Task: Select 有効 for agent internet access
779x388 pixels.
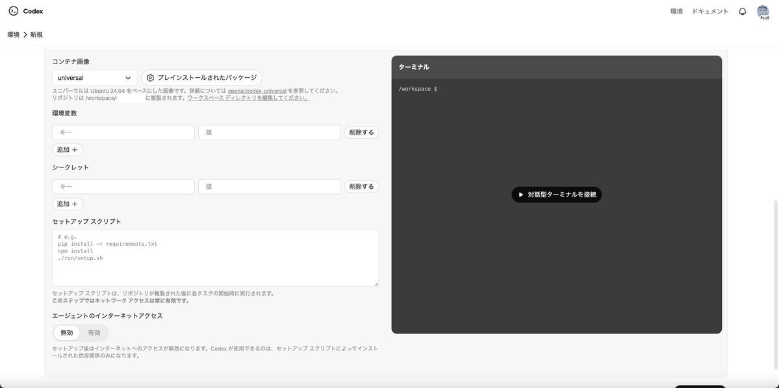Action: tap(94, 333)
